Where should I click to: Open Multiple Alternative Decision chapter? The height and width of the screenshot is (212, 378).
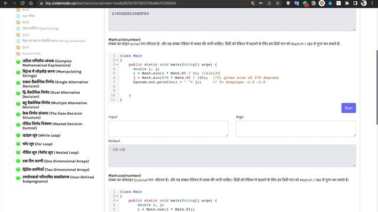coord(55,105)
